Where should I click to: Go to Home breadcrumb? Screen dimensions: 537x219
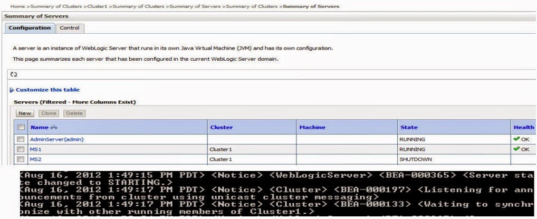pos(17,6)
